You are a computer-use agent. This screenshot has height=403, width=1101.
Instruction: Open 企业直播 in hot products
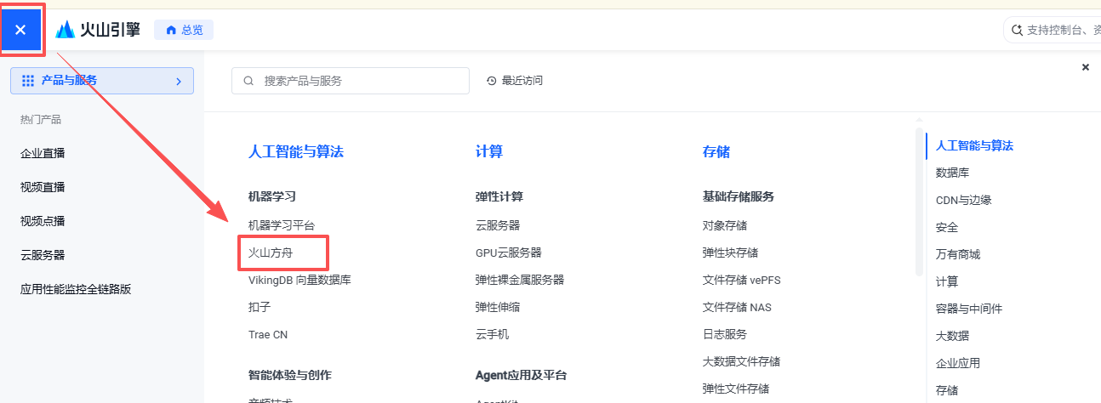click(43, 153)
